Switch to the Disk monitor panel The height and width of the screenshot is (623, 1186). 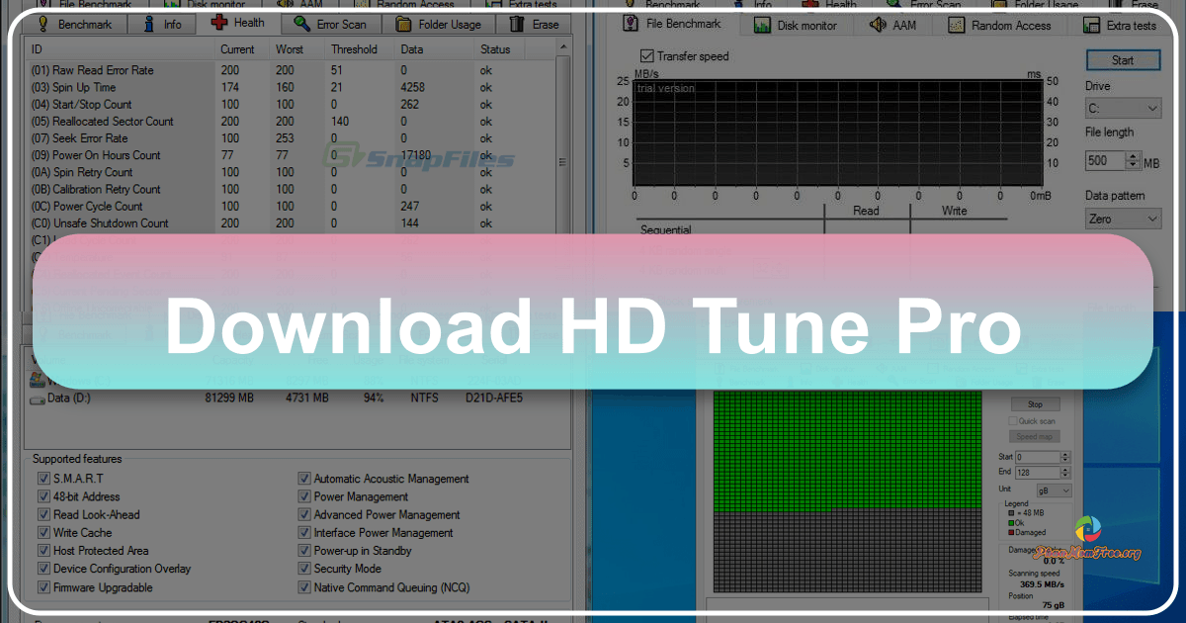[x=796, y=25]
